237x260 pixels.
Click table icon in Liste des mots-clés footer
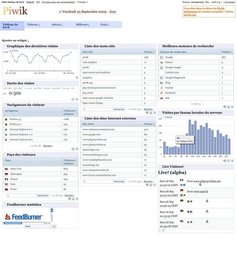[x=150, y=113]
